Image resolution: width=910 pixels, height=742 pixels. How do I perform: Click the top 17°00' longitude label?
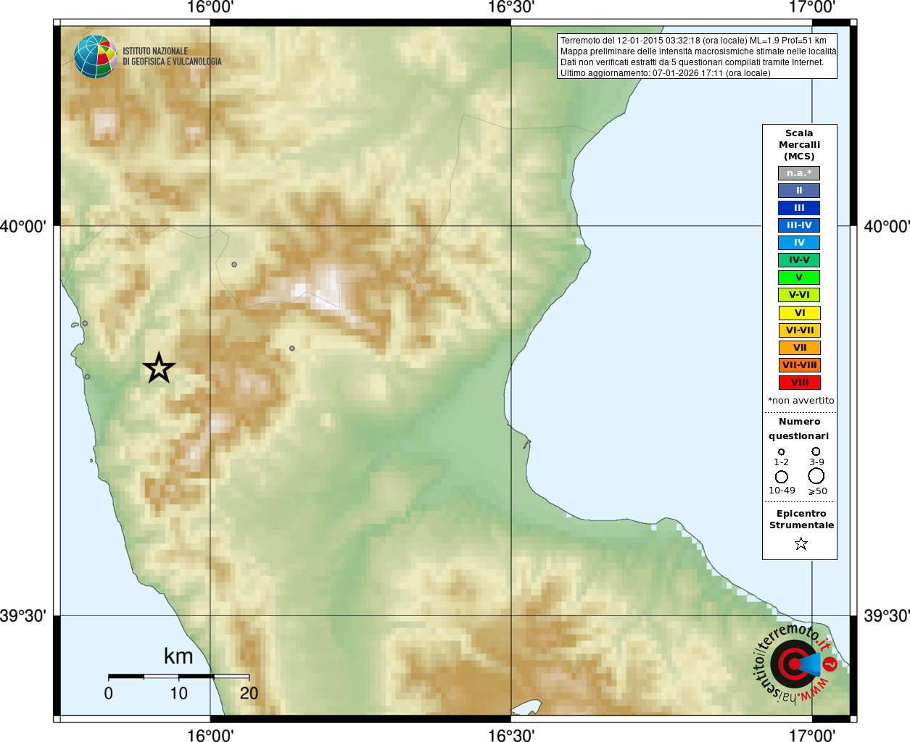(812, 7)
